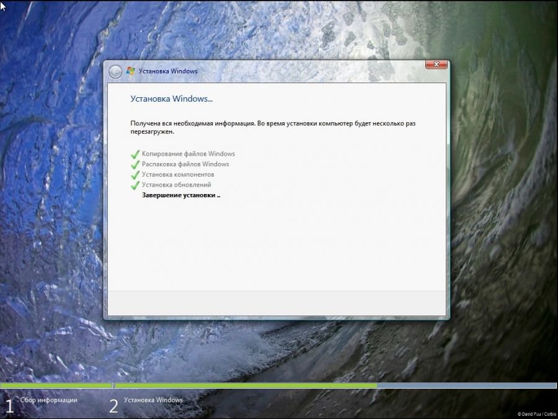The height and width of the screenshot is (419, 558).
Task: Select the 'Распаковка файлов Windows' step text
Action: pyautogui.click(x=185, y=164)
